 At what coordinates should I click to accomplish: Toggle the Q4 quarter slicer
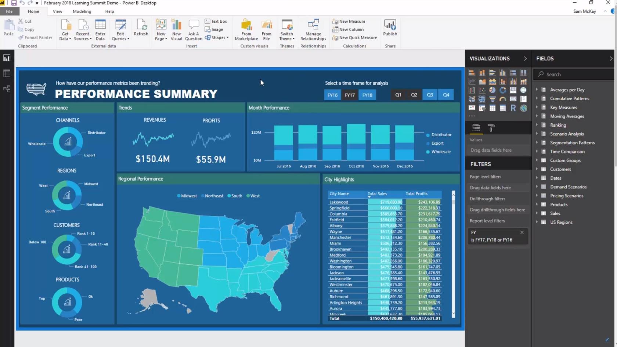point(446,95)
